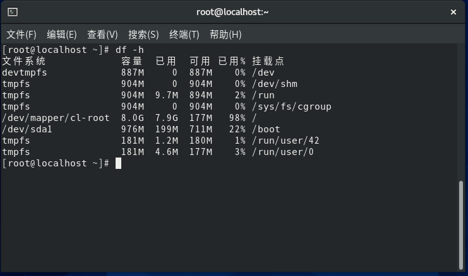This screenshot has width=468, height=276.
Task: Click the 711M available value
Action: (201, 129)
